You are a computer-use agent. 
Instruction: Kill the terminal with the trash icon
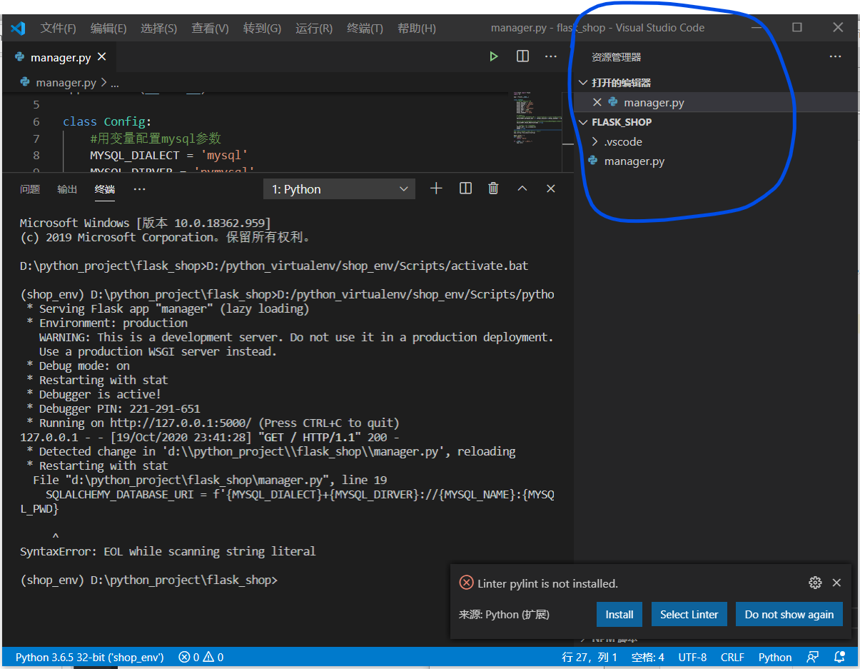(493, 188)
